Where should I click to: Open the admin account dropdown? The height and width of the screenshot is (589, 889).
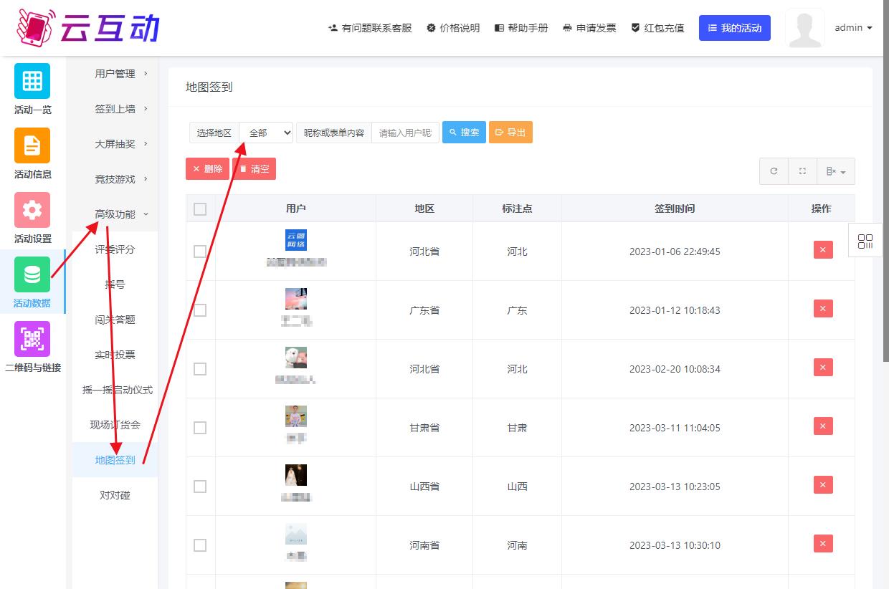click(853, 28)
